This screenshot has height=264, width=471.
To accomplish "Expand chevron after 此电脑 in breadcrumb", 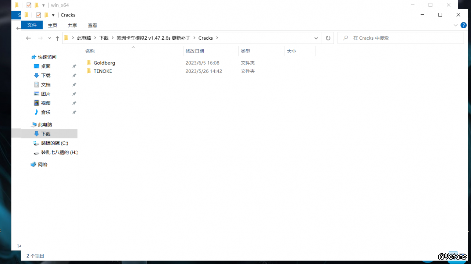I will [95, 38].
